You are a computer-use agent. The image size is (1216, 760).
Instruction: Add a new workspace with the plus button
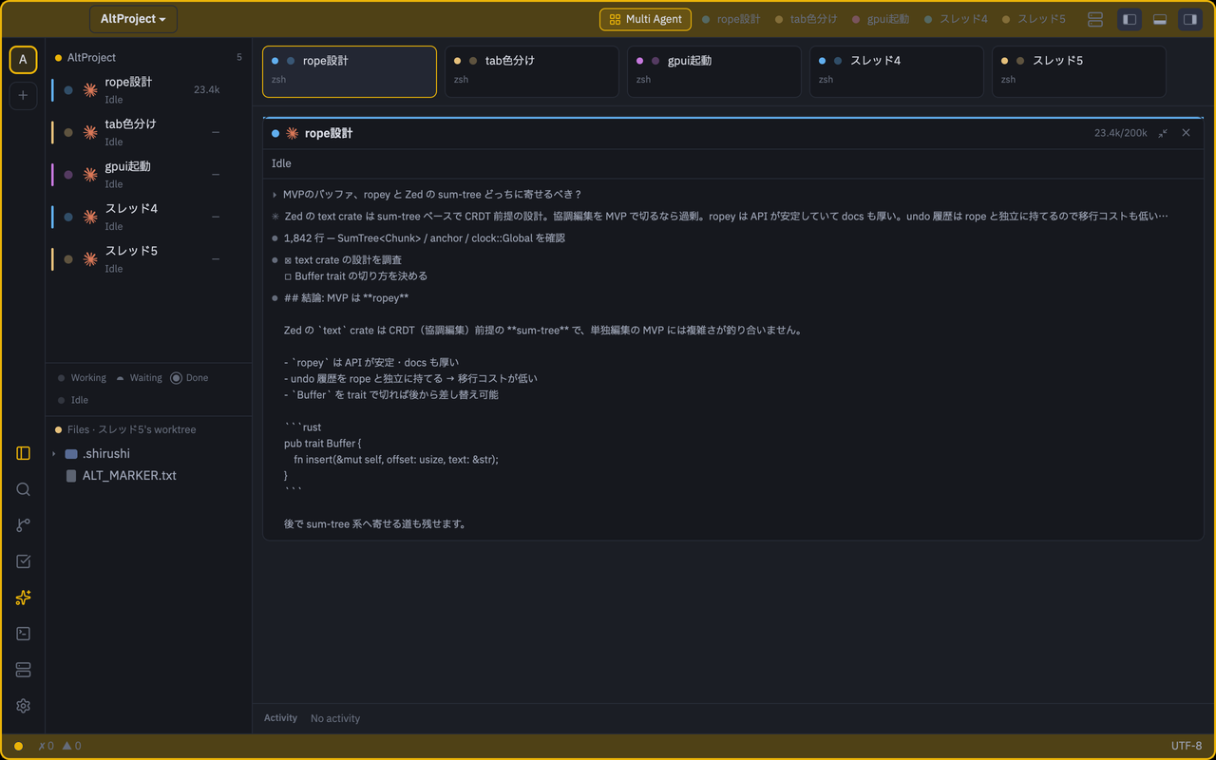[x=23, y=95]
